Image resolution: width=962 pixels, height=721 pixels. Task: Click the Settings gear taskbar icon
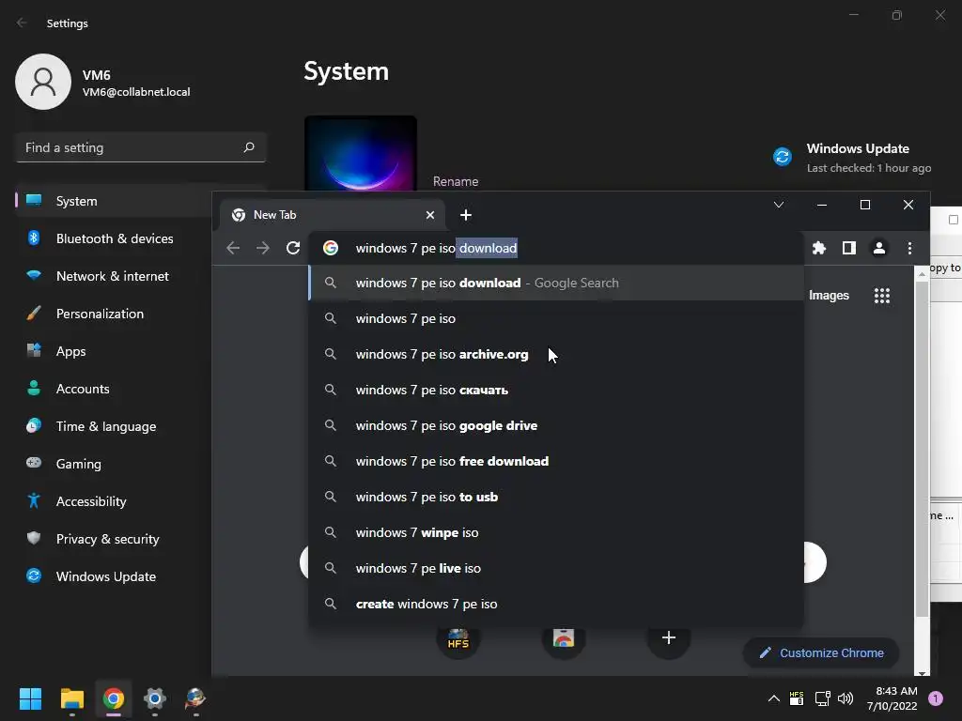(155, 698)
